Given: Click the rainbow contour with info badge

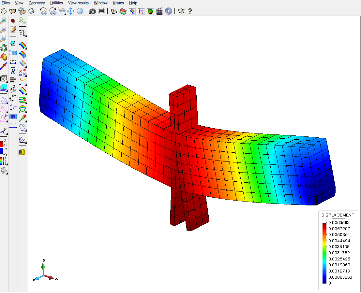Looking at the screenshot, I should pyautogui.click(x=22, y=54).
